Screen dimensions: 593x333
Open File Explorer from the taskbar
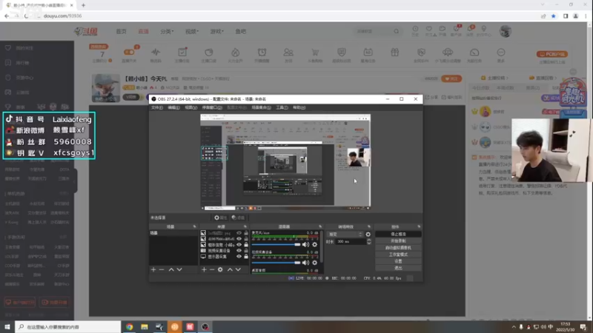(x=145, y=327)
